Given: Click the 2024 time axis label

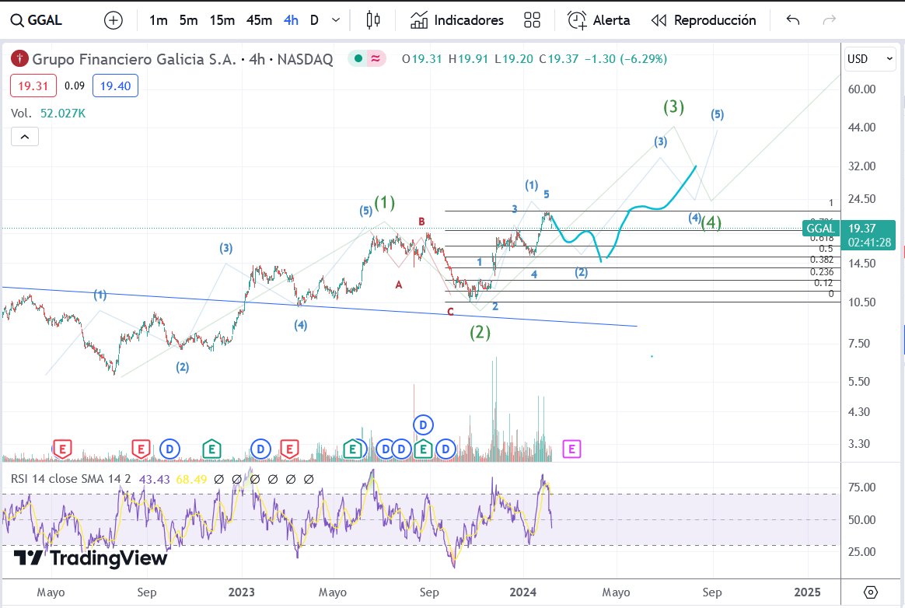Looking at the screenshot, I should tap(523, 592).
